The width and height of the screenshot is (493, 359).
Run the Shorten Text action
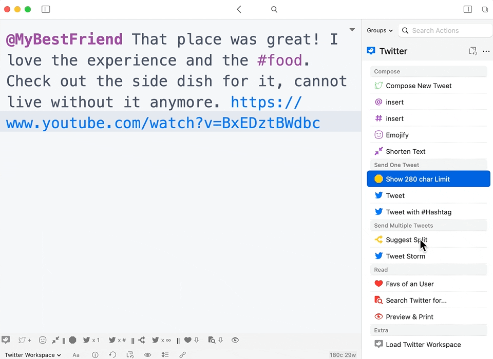(428, 151)
